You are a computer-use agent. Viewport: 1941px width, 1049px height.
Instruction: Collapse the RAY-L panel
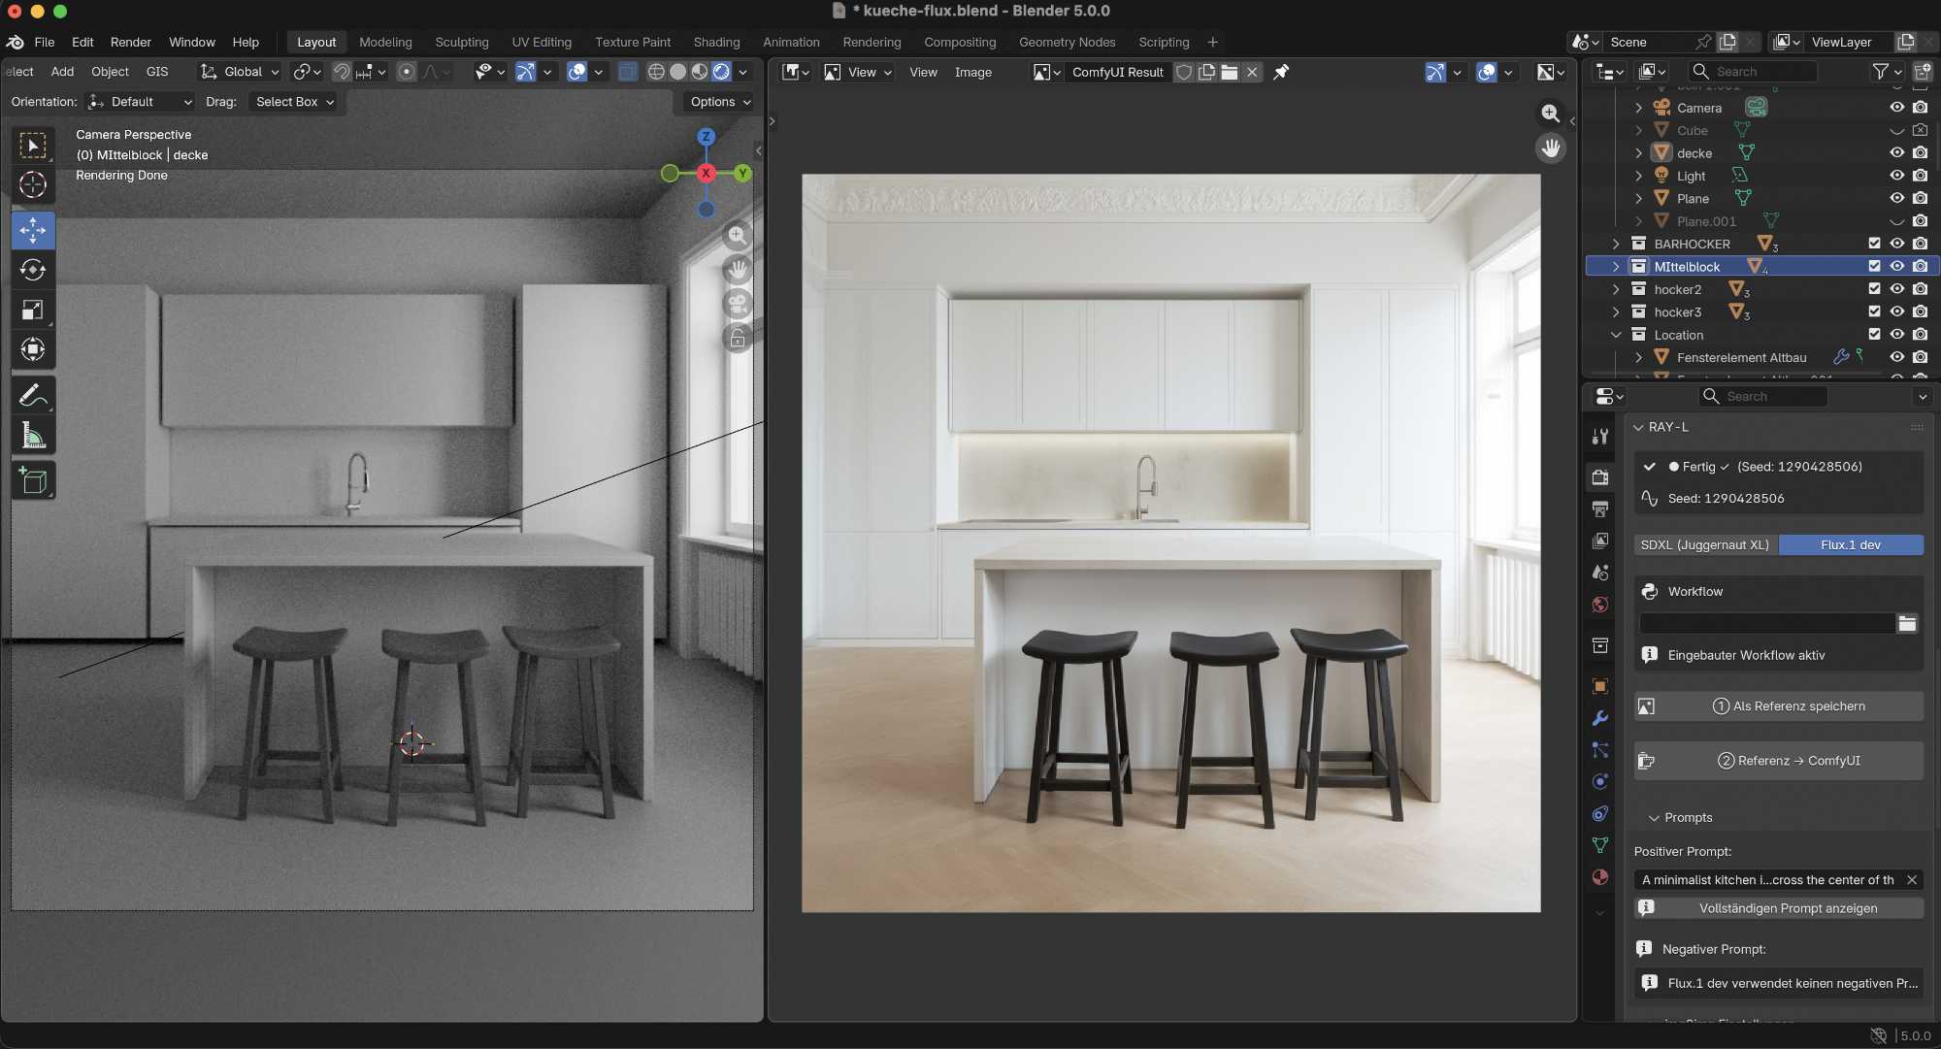pyautogui.click(x=1639, y=427)
